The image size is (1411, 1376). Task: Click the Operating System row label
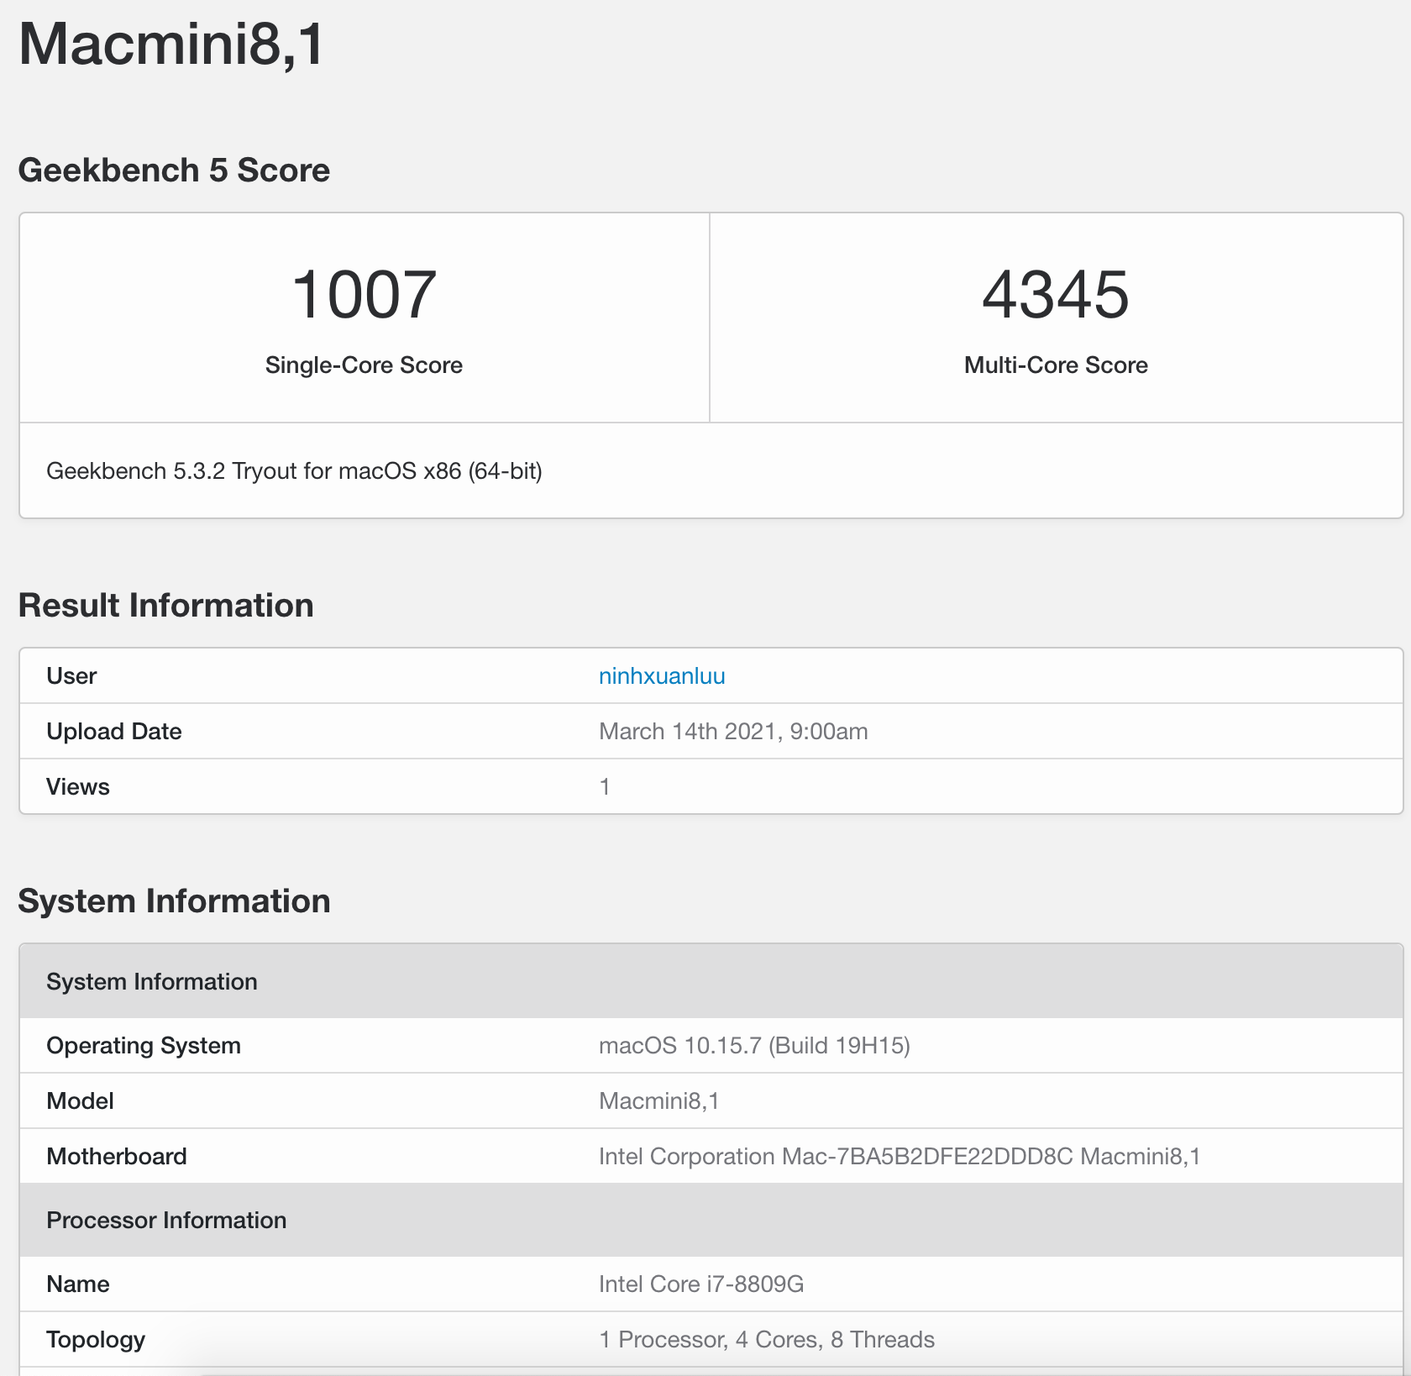coord(144,1046)
